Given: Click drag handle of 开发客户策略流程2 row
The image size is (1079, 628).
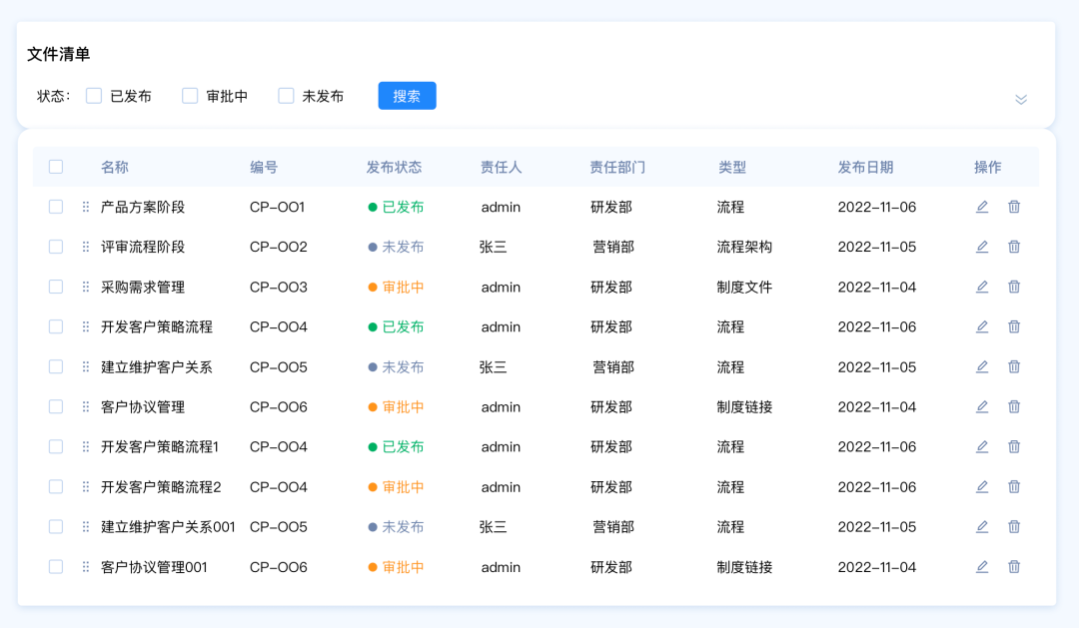Looking at the screenshot, I should (86, 487).
